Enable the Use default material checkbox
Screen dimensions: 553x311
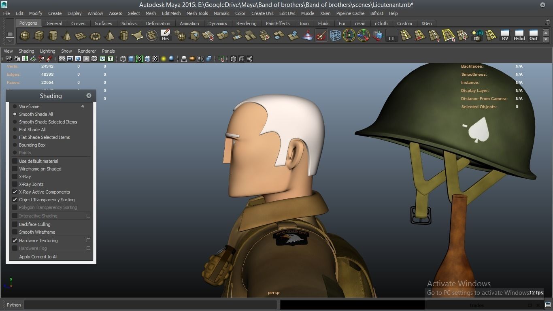(x=15, y=161)
